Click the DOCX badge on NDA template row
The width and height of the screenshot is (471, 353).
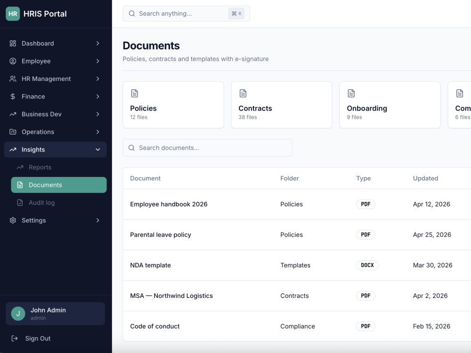pyautogui.click(x=367, y=265)
